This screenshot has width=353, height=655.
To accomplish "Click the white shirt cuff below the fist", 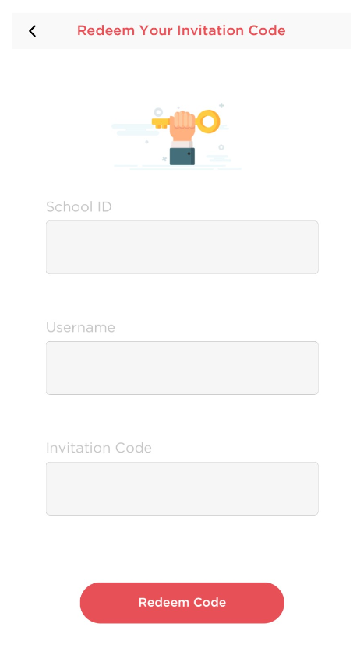I will 182,144.
